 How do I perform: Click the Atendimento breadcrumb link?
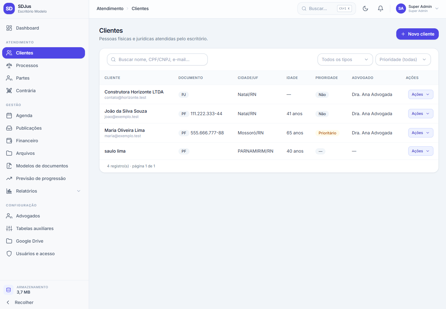(110, 8)
